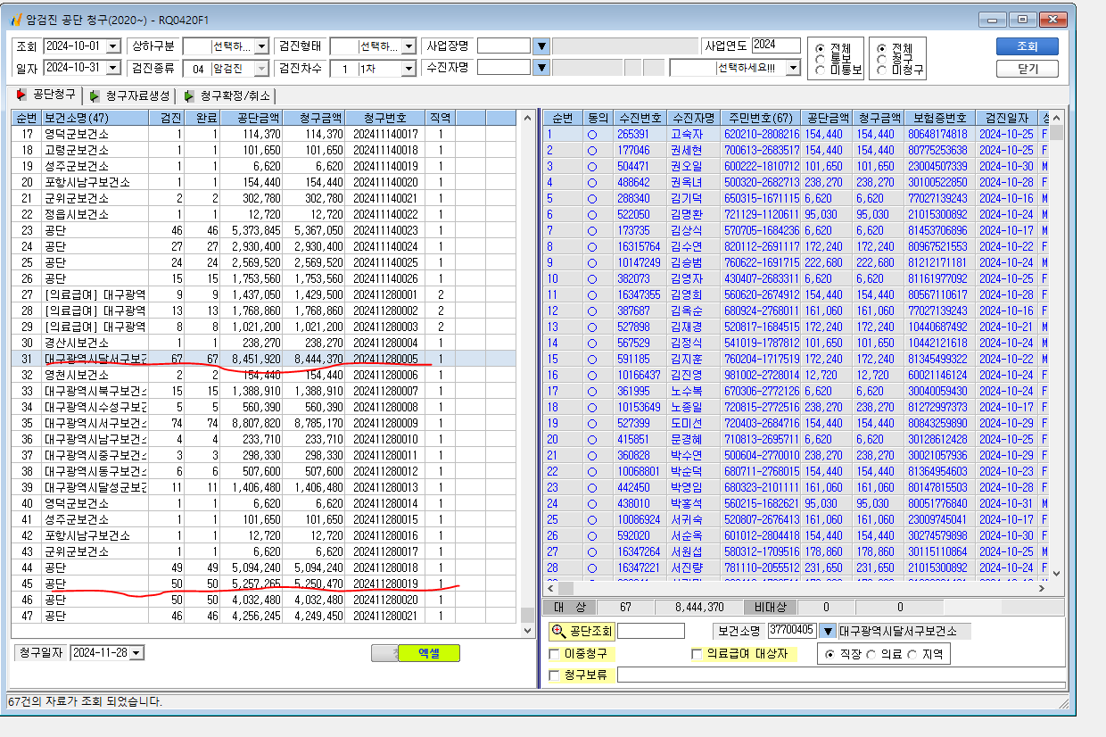Screen dimensions: 1106x737
Task: Click the 조회 search button
Action: click(1028, 46)
